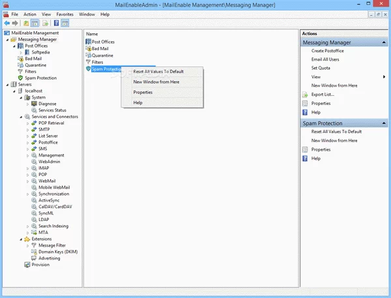This screenshot has width=391, height=298.
Task: Collapse Messaging Manager section in Actions pane
Action: (x=384, y=42)
